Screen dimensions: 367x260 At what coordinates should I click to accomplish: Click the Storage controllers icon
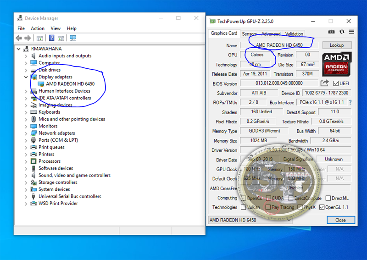33,183
